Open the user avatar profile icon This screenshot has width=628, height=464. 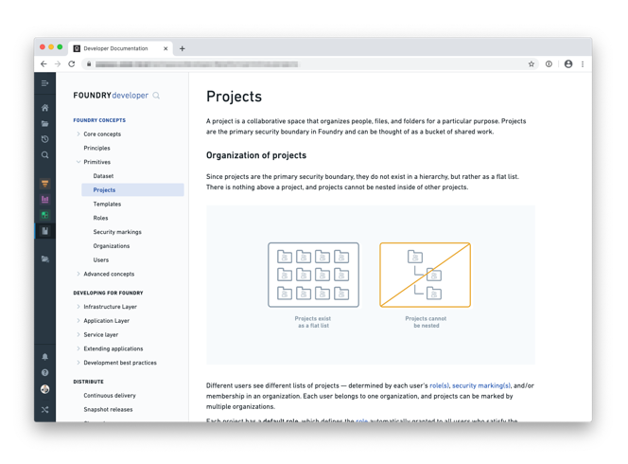44,389
